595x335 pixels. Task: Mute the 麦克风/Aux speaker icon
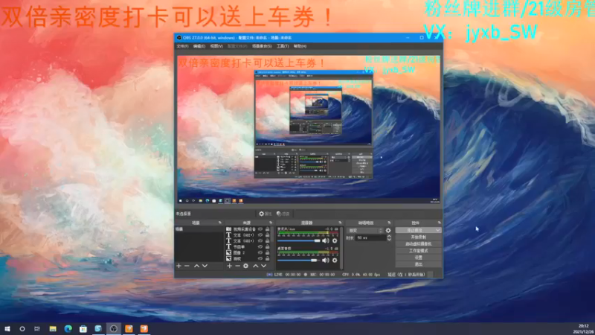[326, 240]
